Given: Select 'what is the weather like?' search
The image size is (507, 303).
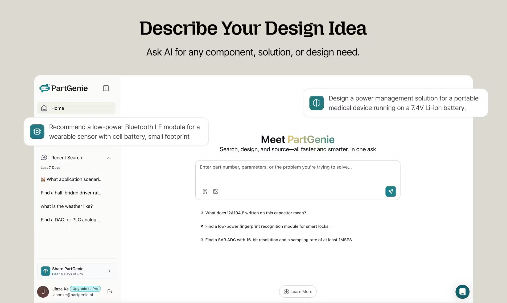Looking at the screenshot, I should (x=67, y=206).
